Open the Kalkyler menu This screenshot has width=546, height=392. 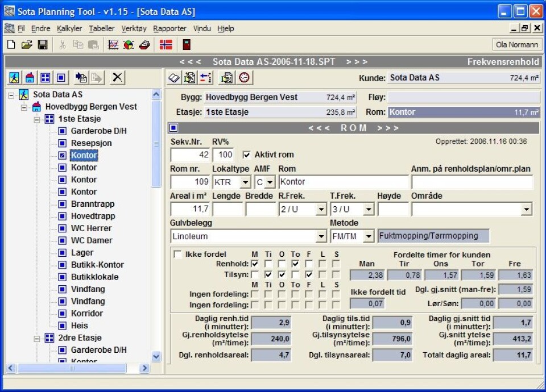coord(69,28)
